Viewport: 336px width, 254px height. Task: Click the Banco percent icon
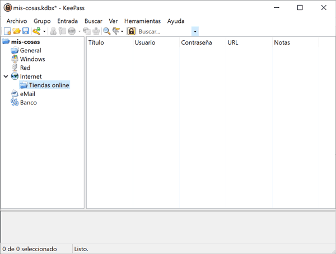click(x=15, y=103)
